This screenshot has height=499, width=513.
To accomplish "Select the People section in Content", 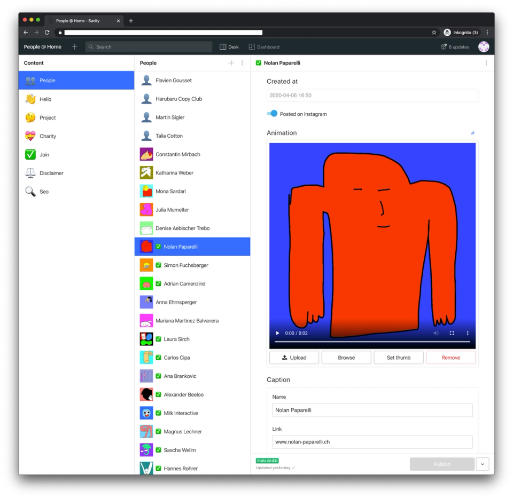I will click(x=76, y=81).
